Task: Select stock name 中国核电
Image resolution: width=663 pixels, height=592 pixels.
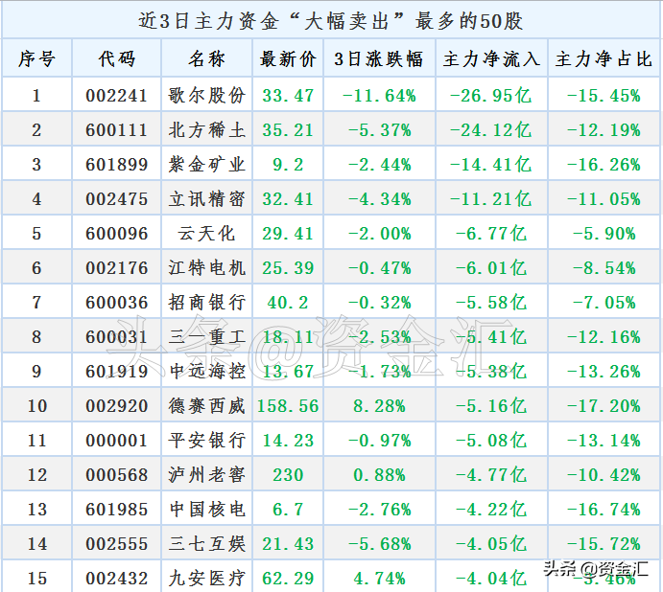Action: 206,510
